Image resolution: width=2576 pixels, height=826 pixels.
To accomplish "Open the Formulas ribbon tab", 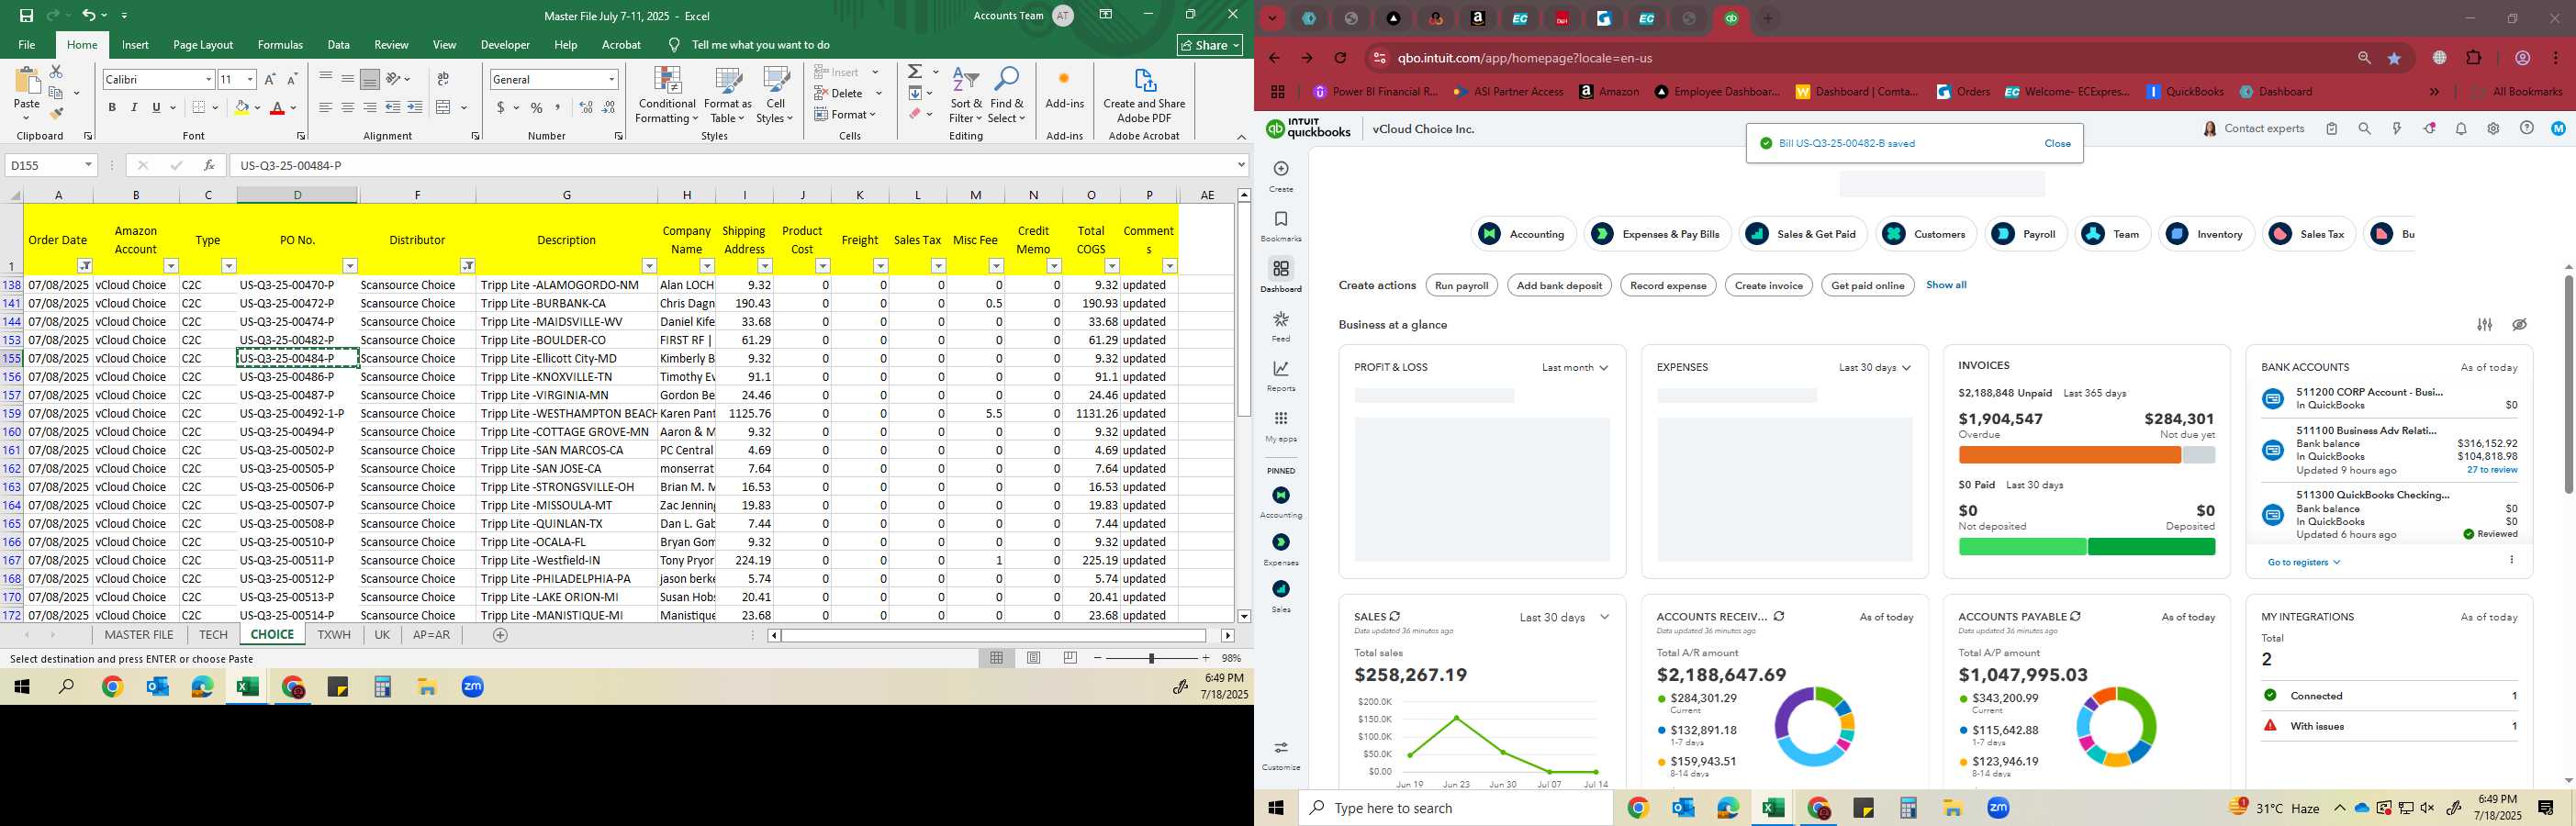I will [x=280, y=45].
